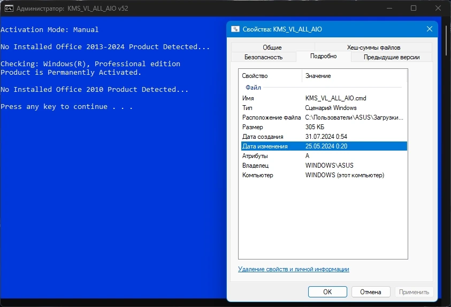Select the Атрибуты property row

coord(324,156)
